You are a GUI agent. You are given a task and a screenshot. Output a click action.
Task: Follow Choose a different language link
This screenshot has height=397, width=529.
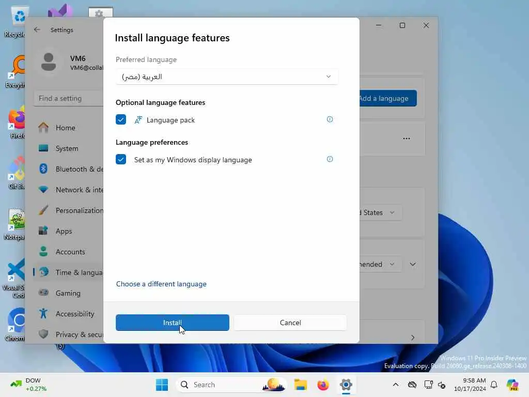(x=161, y=284)
